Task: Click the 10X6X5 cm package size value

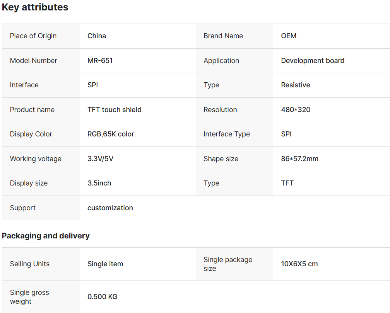Action: [299, 264]
